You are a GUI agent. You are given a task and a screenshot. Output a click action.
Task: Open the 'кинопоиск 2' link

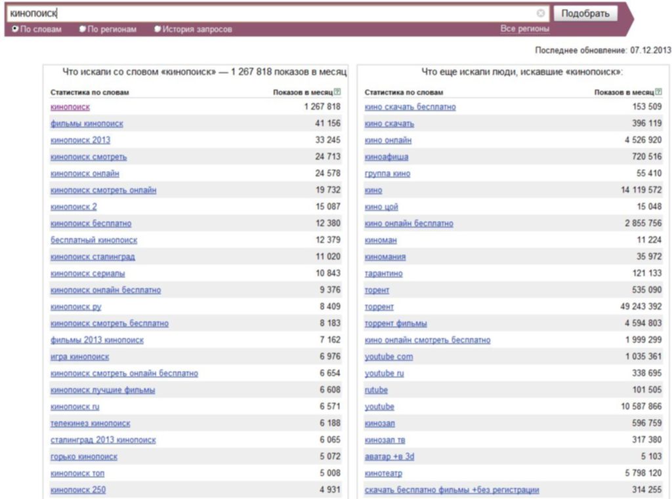point(73,207)
